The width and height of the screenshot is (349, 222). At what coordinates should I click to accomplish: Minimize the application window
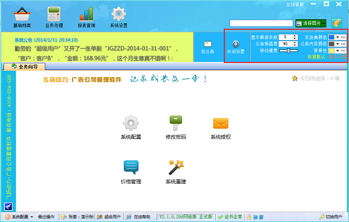pos(313,4)
